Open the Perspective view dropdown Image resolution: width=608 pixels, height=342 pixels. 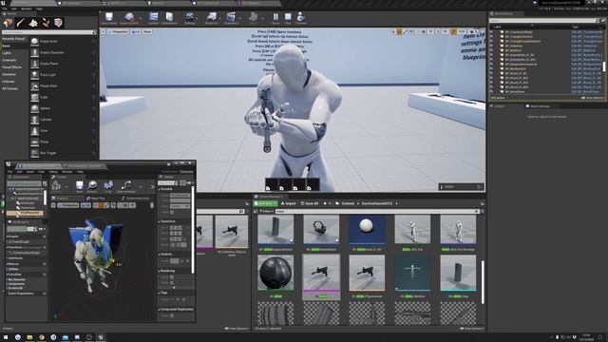[118, 31]
